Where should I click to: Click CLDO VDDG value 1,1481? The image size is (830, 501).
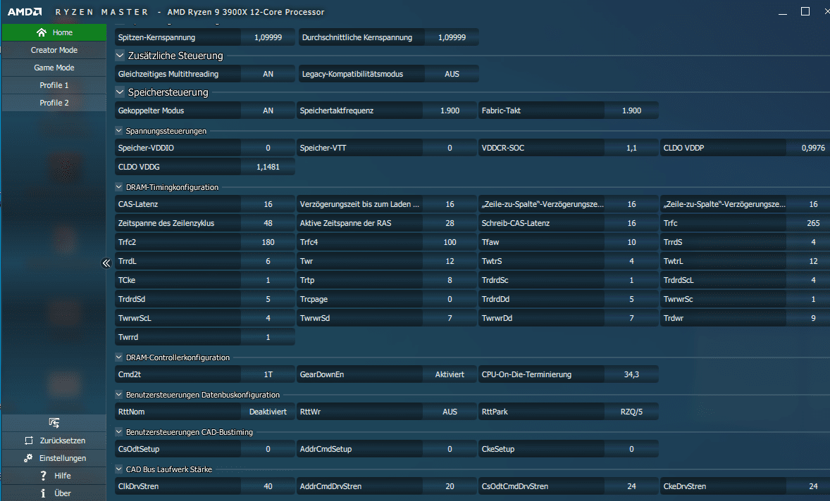tap(268, 167)
